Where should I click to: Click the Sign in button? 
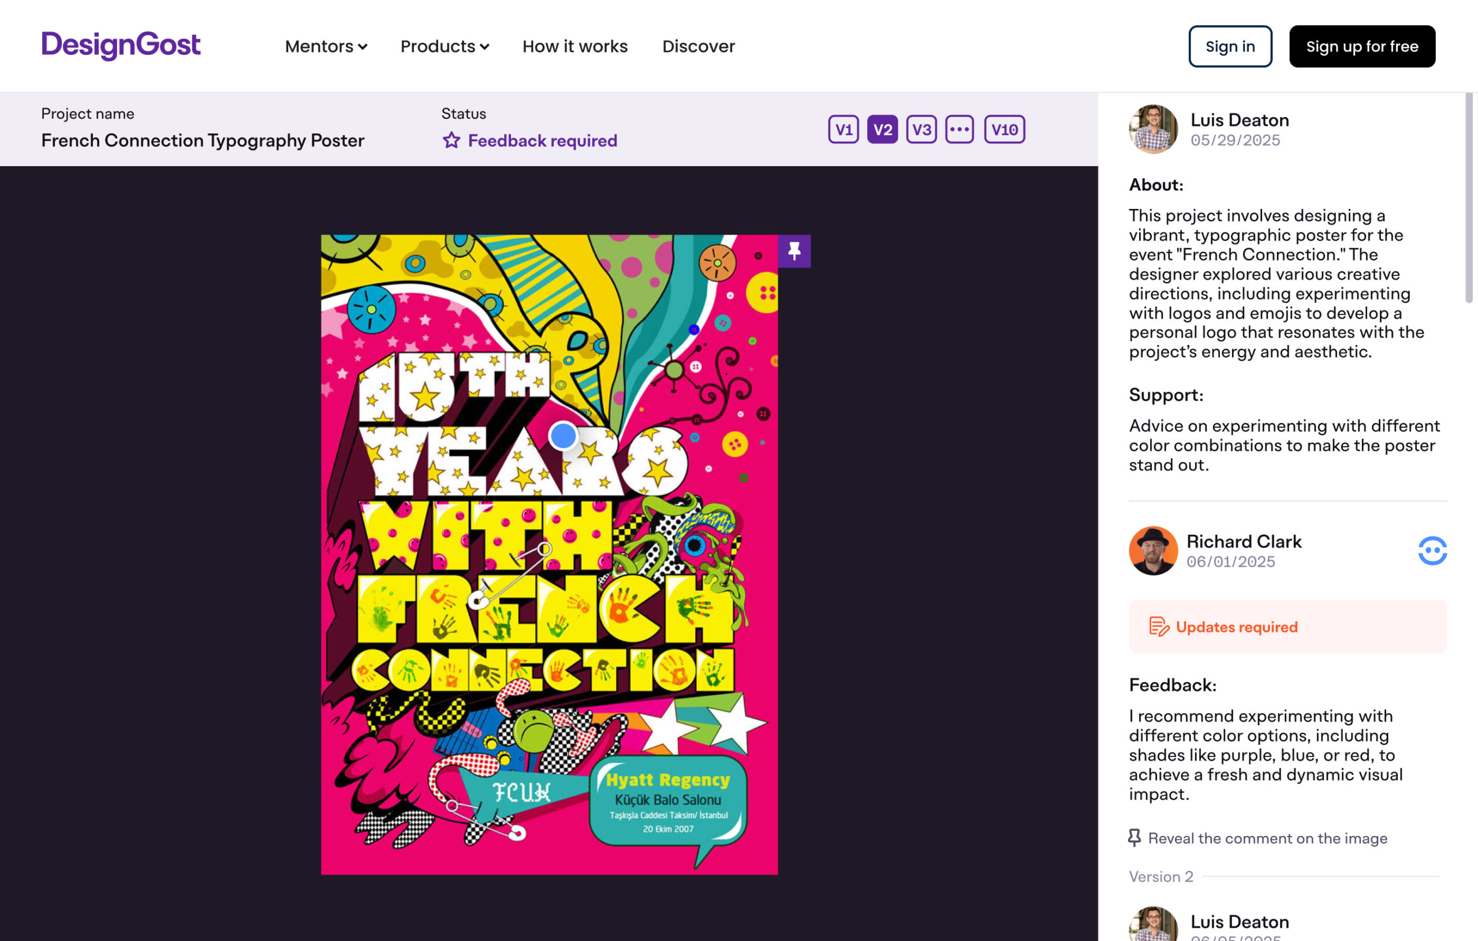[1229, 47]
